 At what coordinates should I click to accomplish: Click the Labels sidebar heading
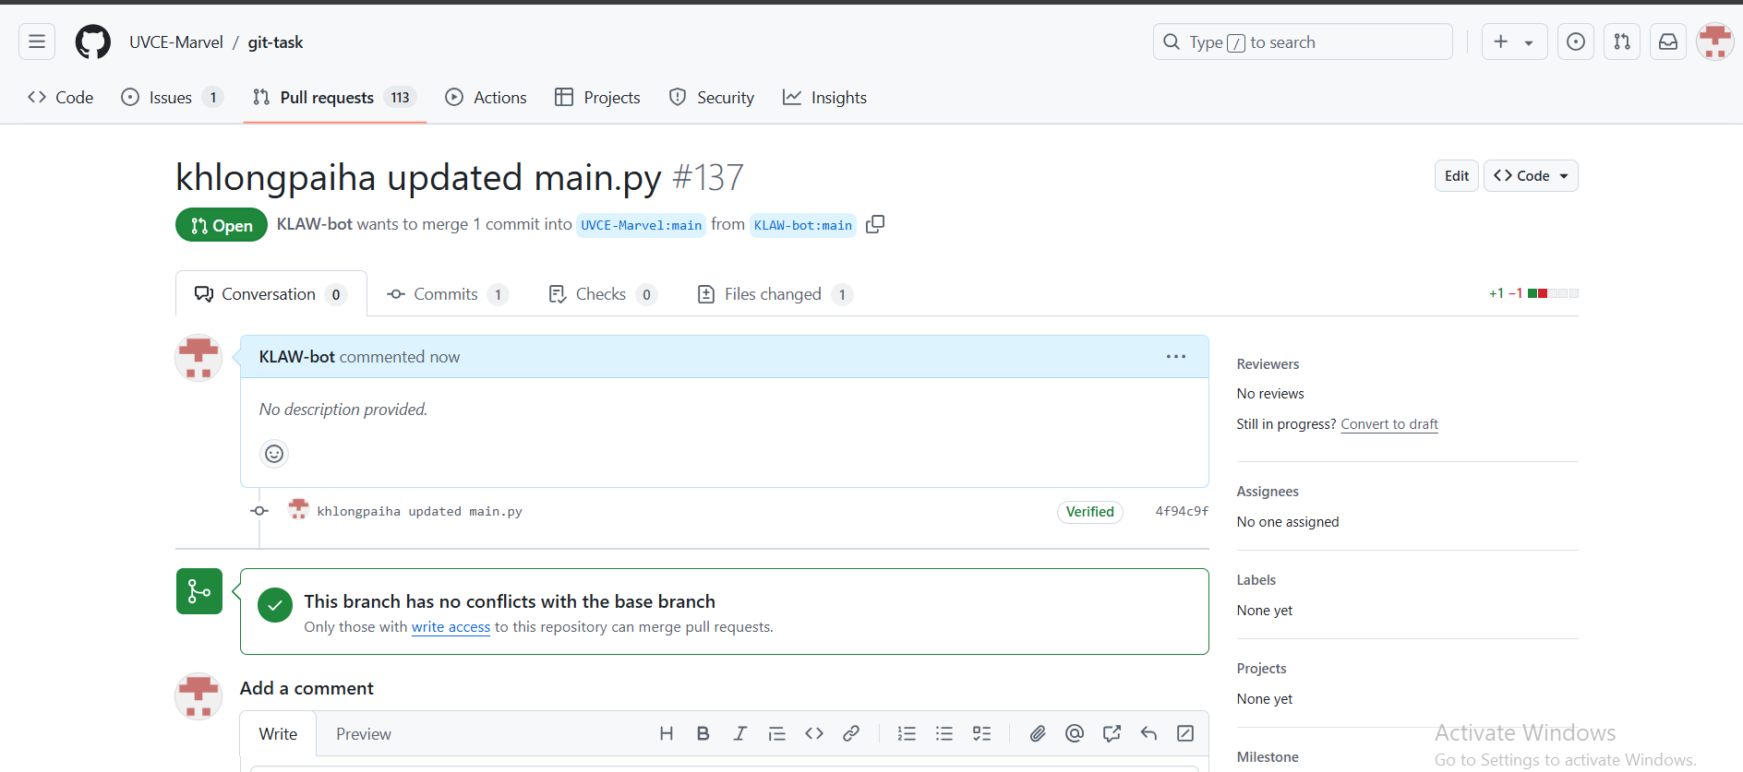1256,580
